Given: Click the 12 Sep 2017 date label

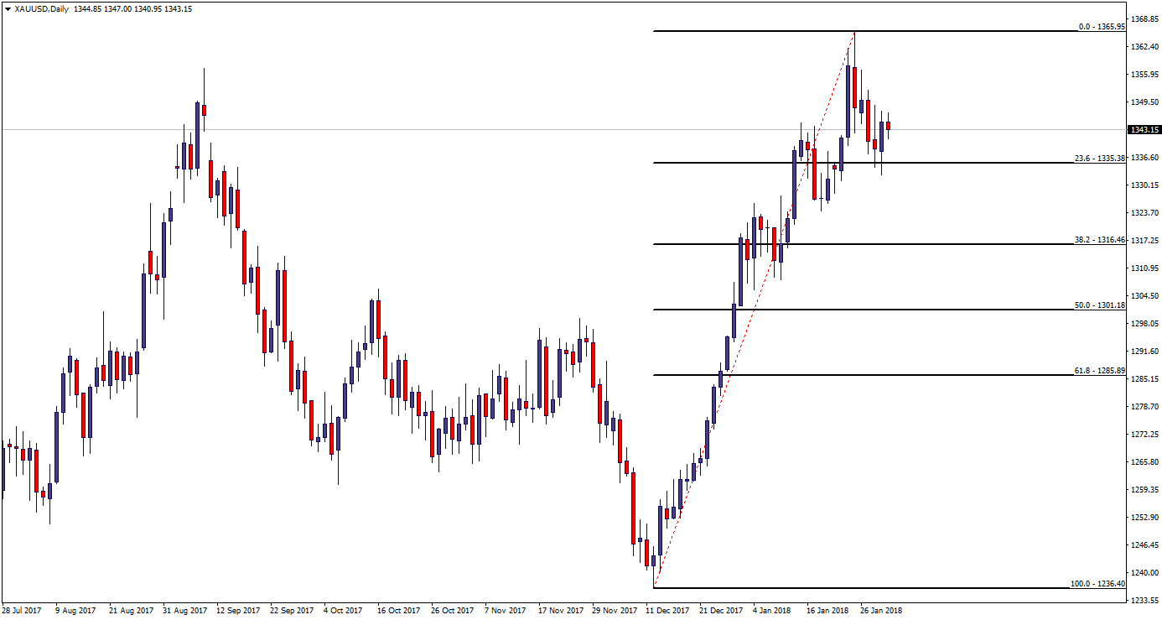Looking at the screenshot, I should point(237,611).
